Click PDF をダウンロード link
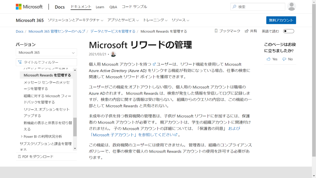This screenshot has width=316, height=178. (x=36, y=156)
